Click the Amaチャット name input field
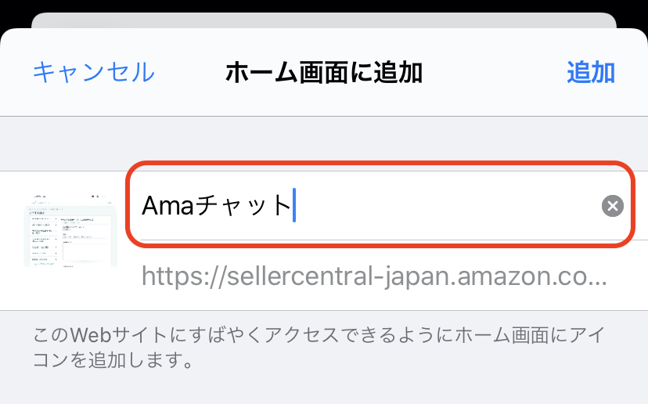 [x=438, y=206]
